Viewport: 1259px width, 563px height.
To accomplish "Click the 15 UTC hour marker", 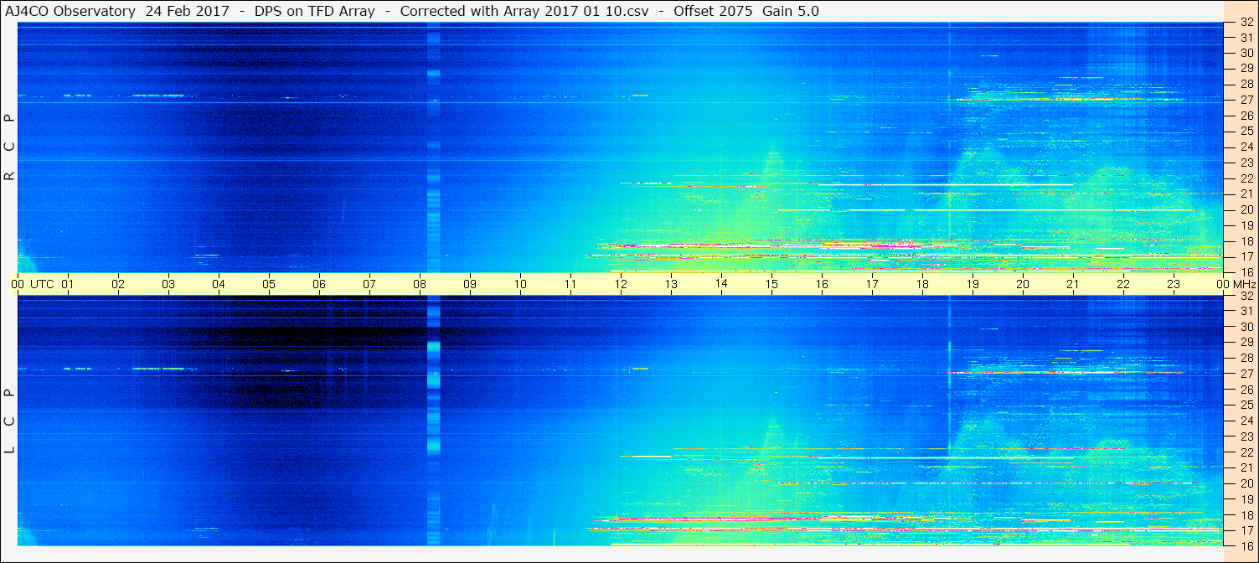I will click(x=771, y=284).
